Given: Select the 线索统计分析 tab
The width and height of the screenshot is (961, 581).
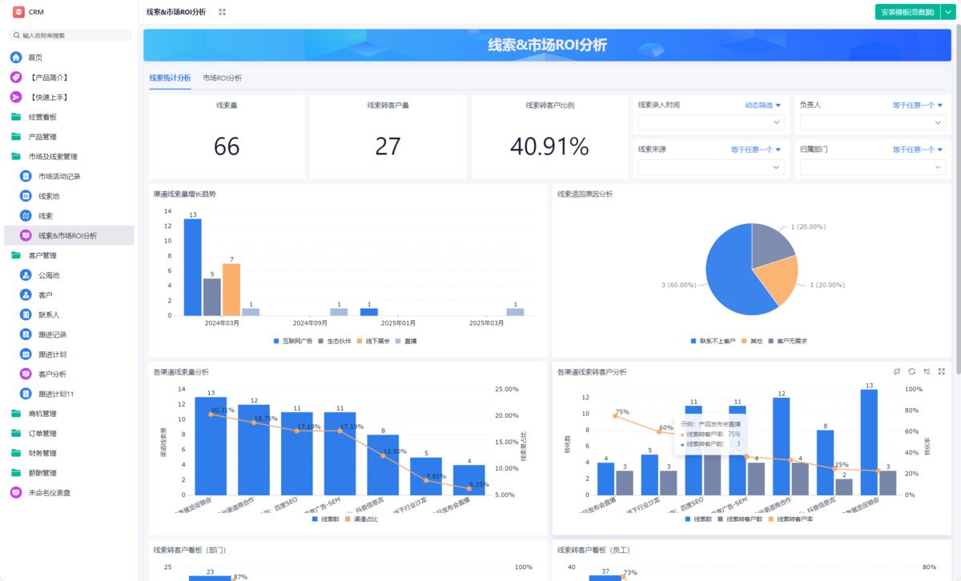Looking at the screenshot, I should [170, 78].
